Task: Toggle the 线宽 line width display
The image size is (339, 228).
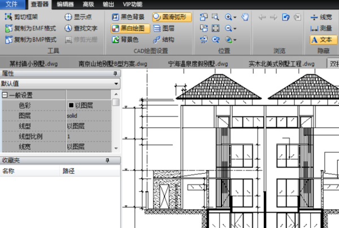Action: click(321, 17)
